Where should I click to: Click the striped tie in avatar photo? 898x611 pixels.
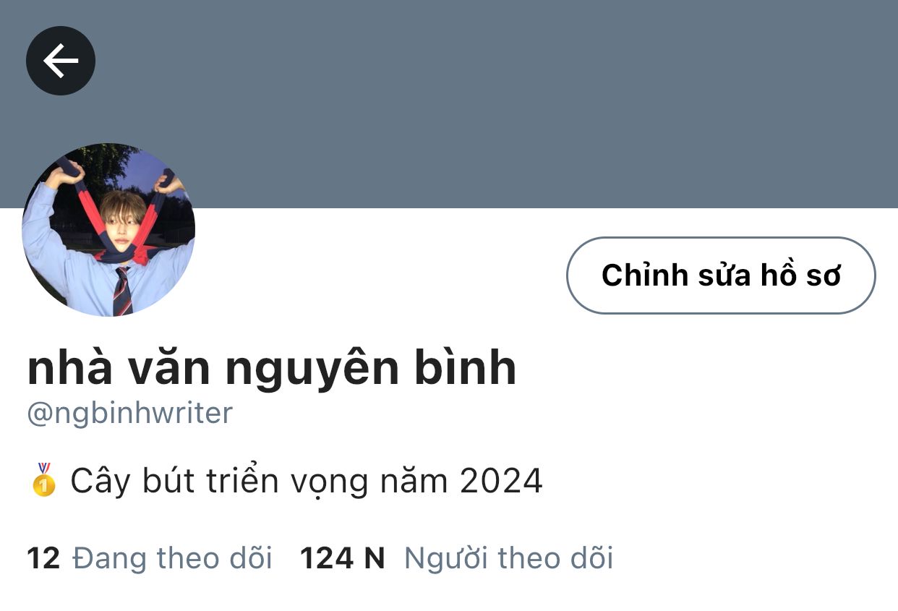pyautogui.click(x=122, y=291)
